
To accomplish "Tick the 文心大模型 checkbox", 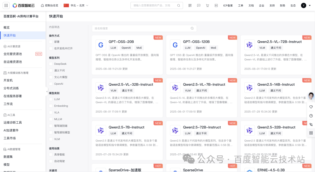I will click(51, 77).
